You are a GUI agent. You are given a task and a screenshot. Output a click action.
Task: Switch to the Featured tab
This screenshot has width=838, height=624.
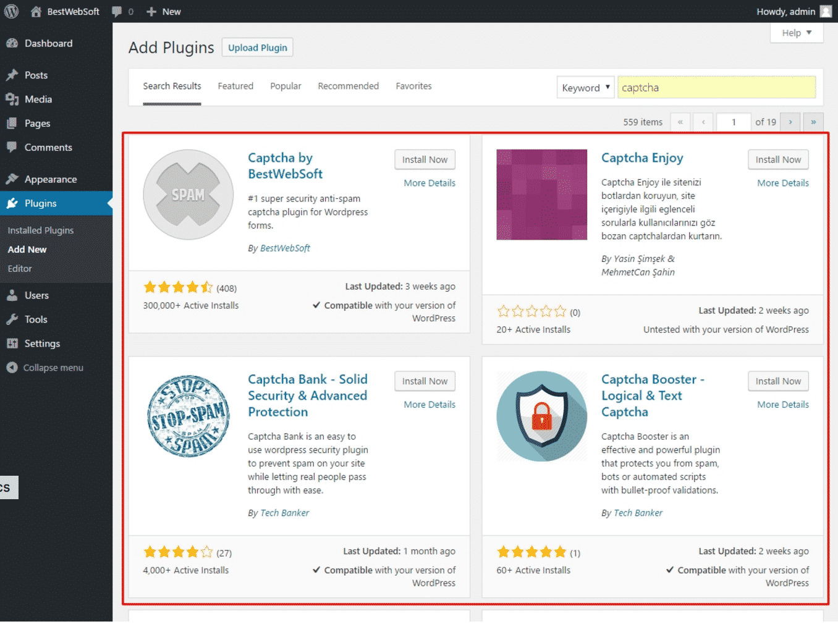pyautogui.click(x=235, y=86)
